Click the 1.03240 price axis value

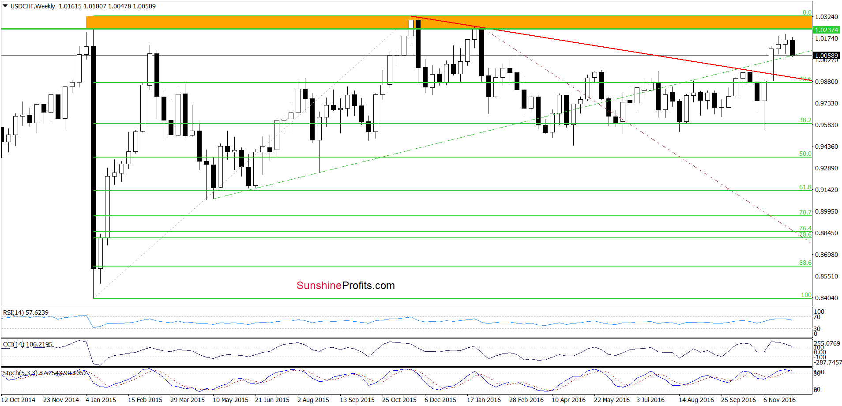coord(826,17)
